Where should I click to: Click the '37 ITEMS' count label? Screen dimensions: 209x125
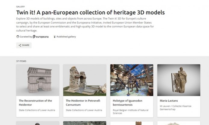tap(21, 61)
